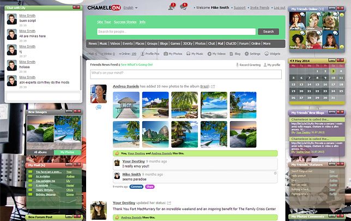Start chat with Julia via bubble icon

319,33
